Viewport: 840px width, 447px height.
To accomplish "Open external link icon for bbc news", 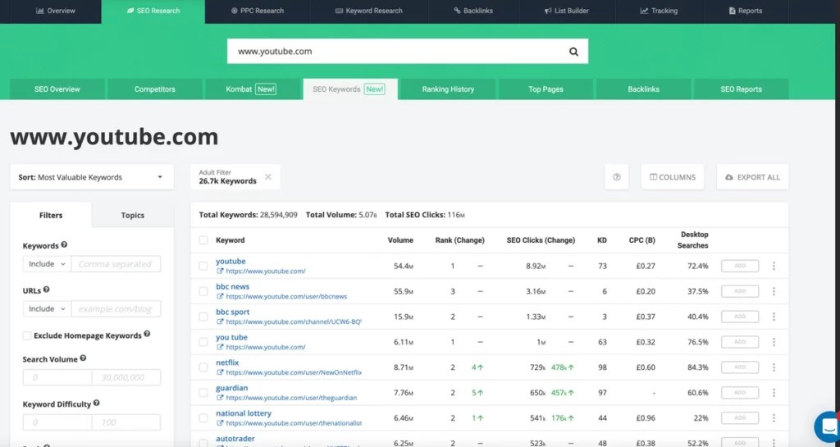I will click(220, 297).
